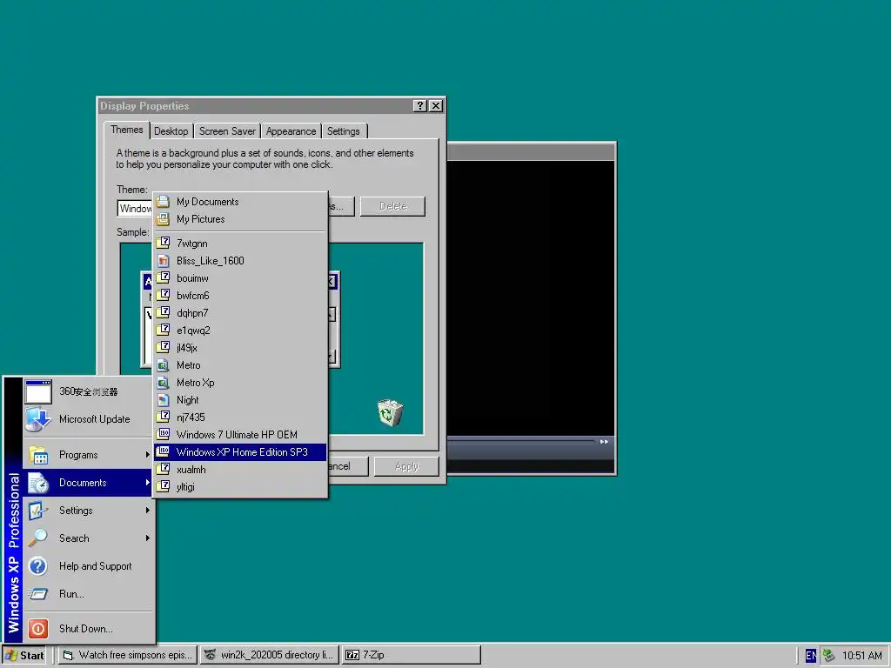Click the disabled Delete theme button
The height and width of the screenshot is (668, 891).
pos(392,206)
